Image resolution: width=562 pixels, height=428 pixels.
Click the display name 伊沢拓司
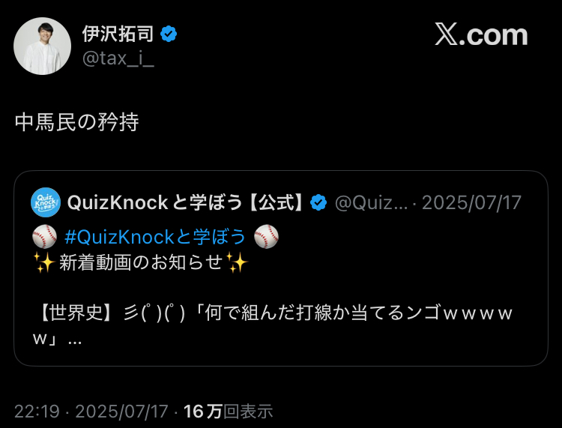118,34
